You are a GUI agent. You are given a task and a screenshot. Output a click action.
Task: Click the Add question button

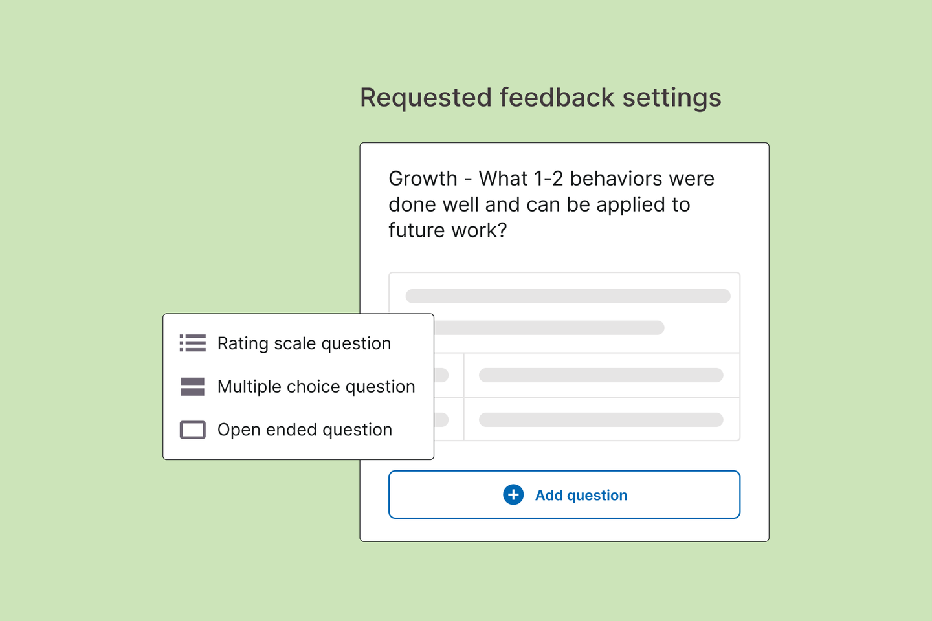(x=564, y=495)
